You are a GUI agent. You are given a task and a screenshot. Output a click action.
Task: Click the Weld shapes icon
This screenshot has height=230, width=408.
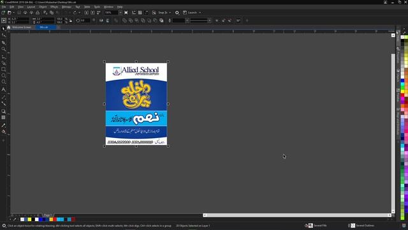[x=124, y=20]
